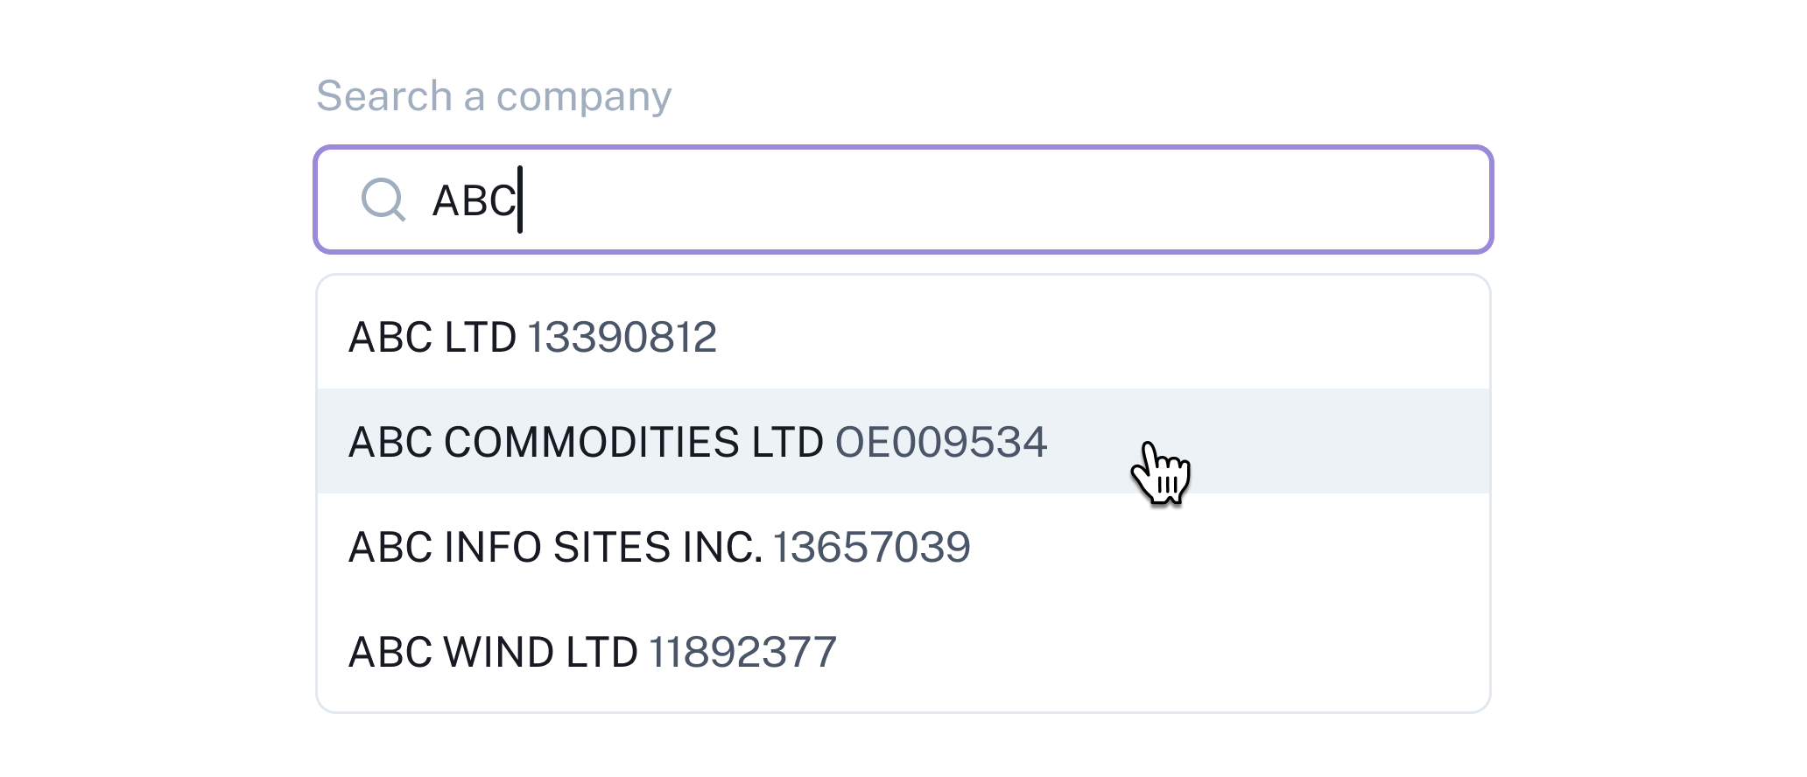Viewport: 1807px width, 777px height.
Task: Click company number 13657039
Action: [871, 547]
